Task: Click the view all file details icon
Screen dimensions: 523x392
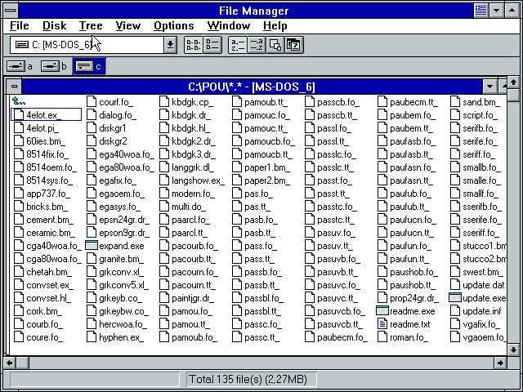Action: (x=212, y=45)
